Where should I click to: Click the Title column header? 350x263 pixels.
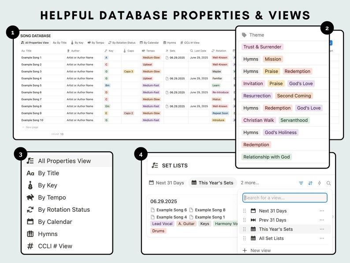[26, 51]
